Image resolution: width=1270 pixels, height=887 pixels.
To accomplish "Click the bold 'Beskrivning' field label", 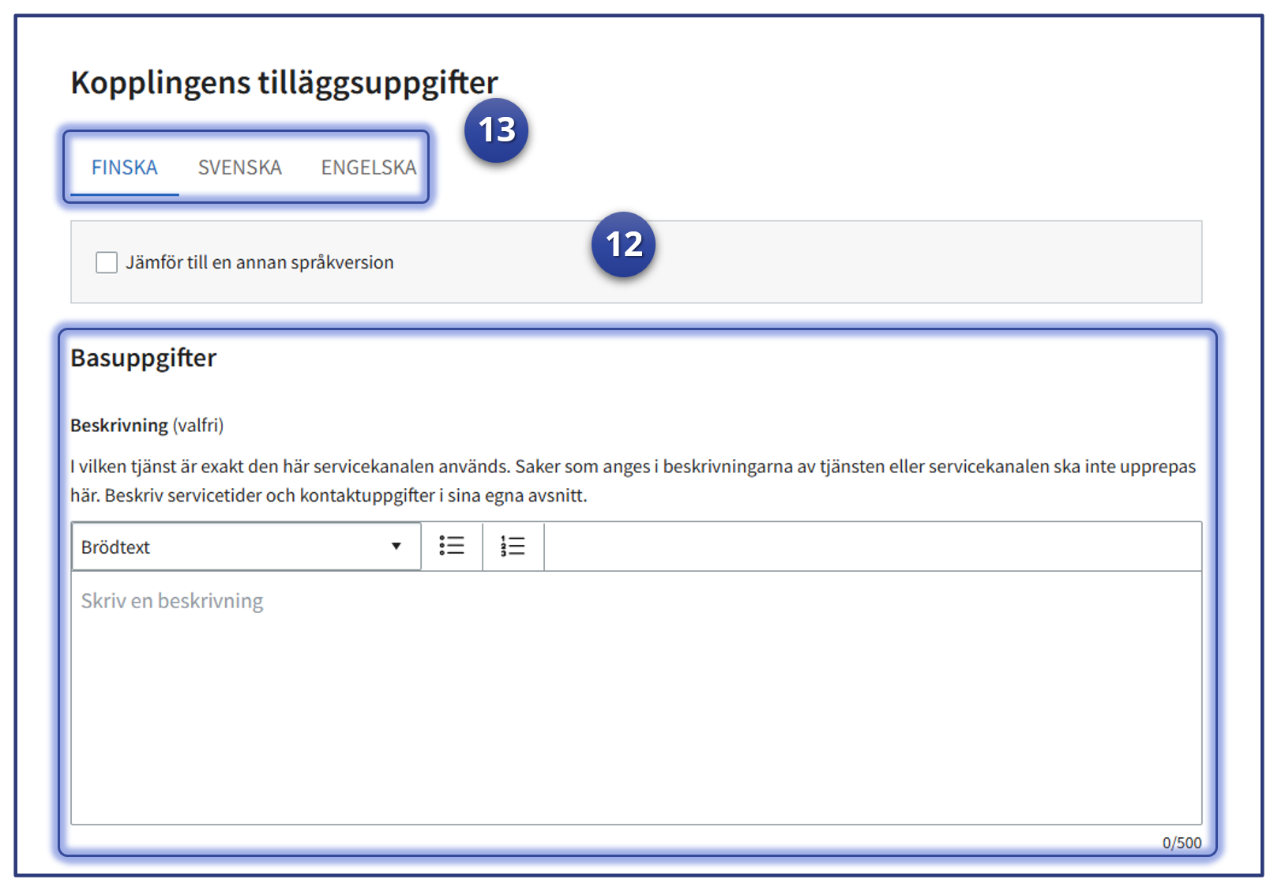I will point(119,426).
